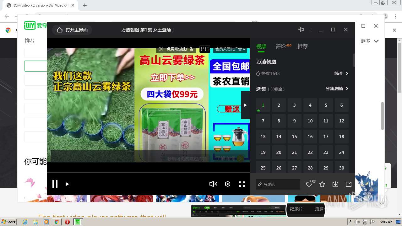Click the Action Center flag tray icon
The image size is (402, 226).
(372, 222)
